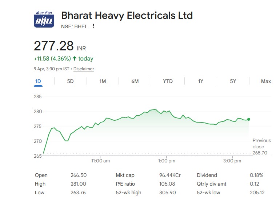This screenshot has height=207, width=276.
Task: Click the green up arrow indicator
Action: tap(75, 58)
